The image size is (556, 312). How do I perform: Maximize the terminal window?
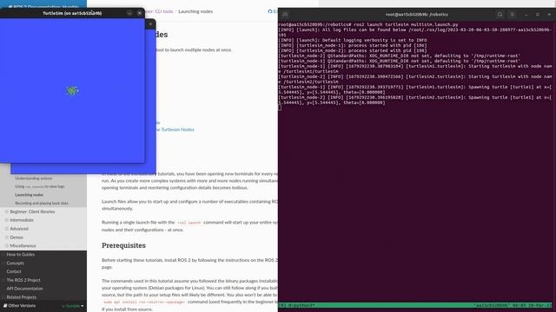538,15
